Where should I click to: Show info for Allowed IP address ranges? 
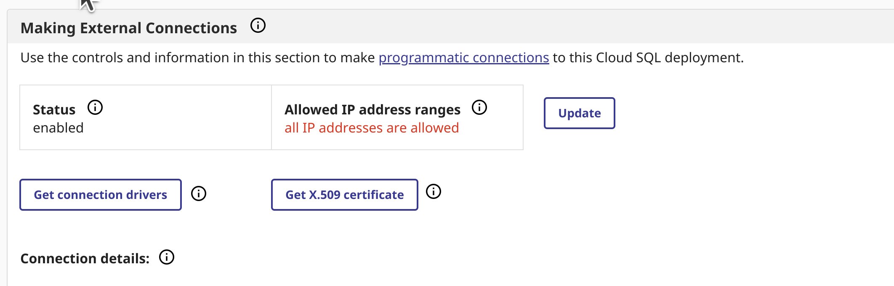479,108
